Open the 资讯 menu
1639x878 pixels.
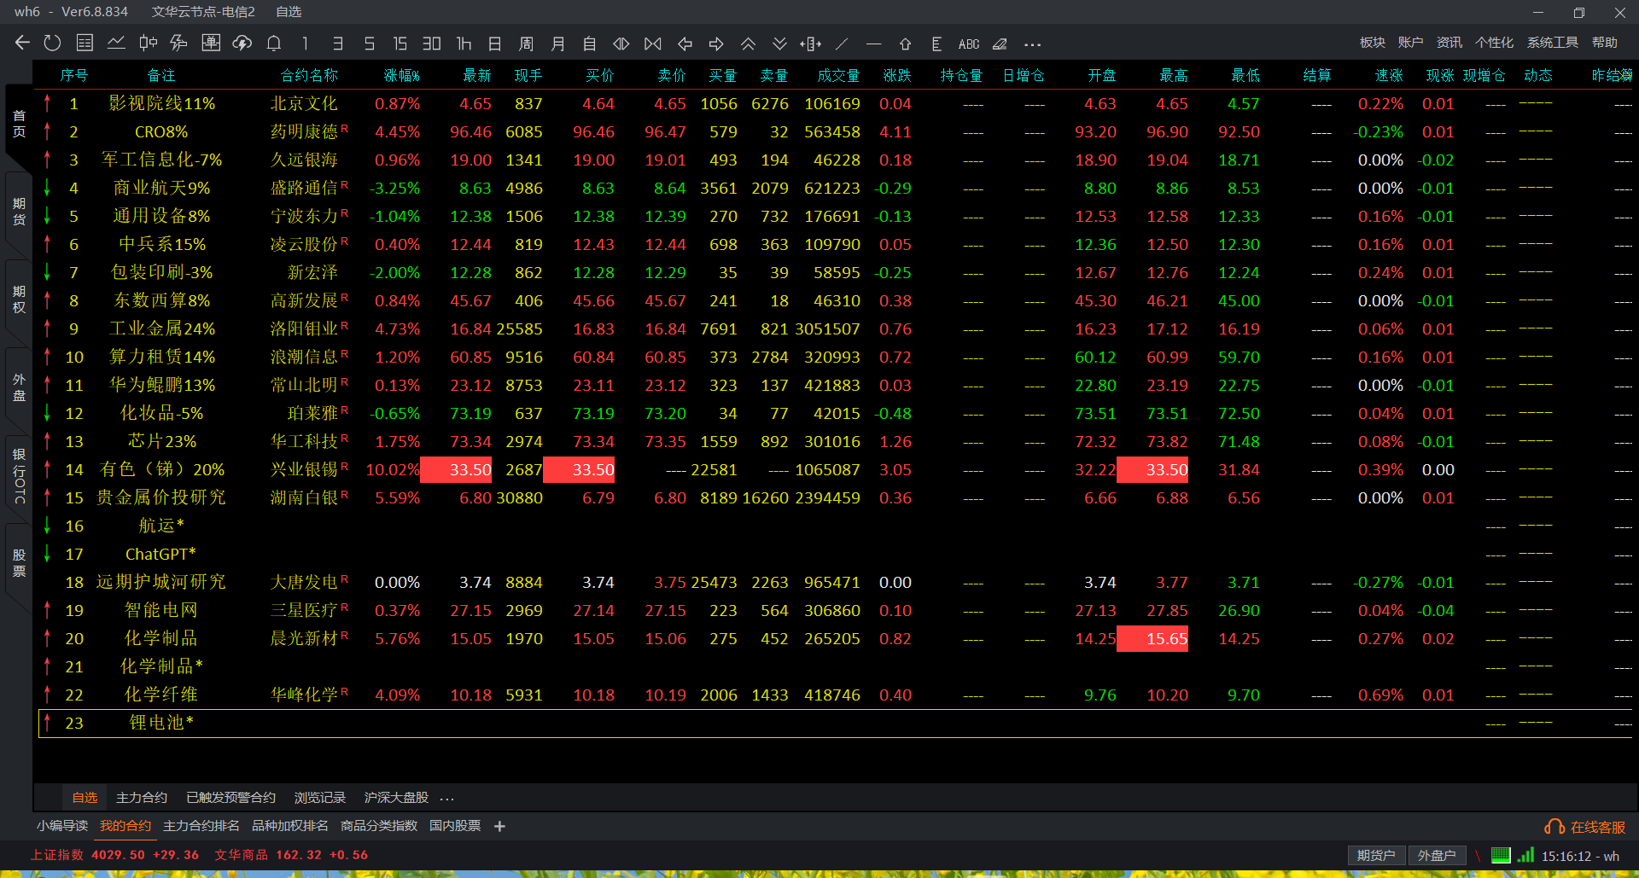point(1449,43)
